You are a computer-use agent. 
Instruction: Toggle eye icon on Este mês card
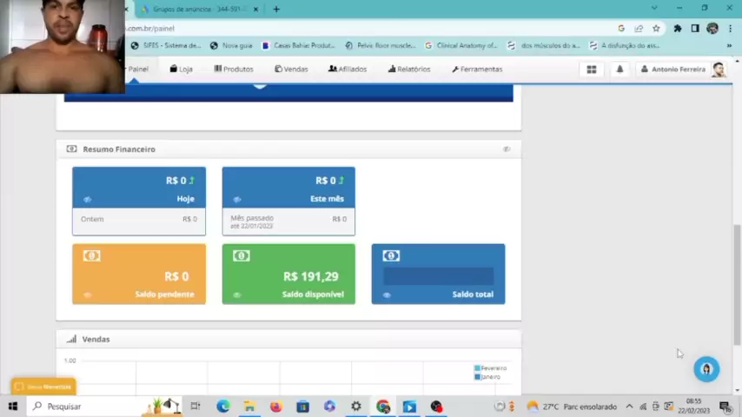(x=236, y=200)
